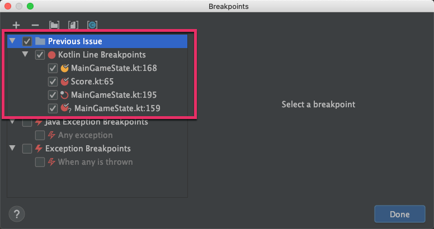Enable the Any exception checkbox
Image resolution: width=434 pixels, height=229 pixels.
coord(40,135)
